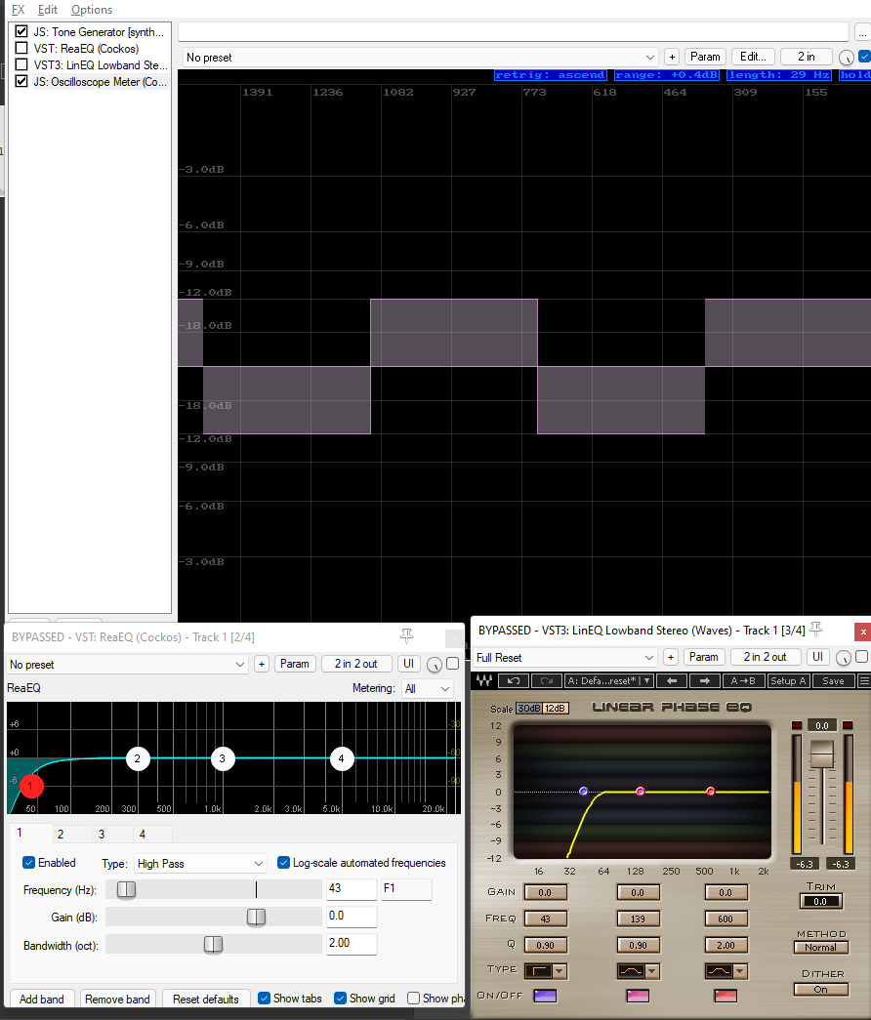
Task: Open the Oscilloscope 'No preset' dropdown
Action: [420, 58]
